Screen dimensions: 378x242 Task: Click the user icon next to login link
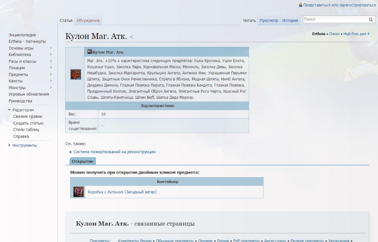(x=301, y=5)
